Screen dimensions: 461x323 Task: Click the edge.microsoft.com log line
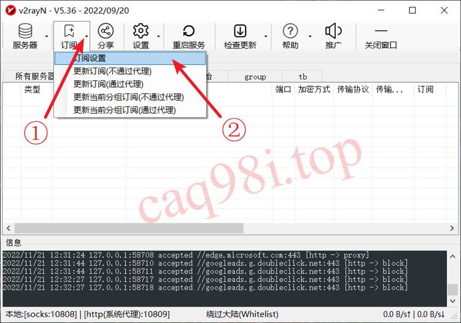click(x=186, y=255)
